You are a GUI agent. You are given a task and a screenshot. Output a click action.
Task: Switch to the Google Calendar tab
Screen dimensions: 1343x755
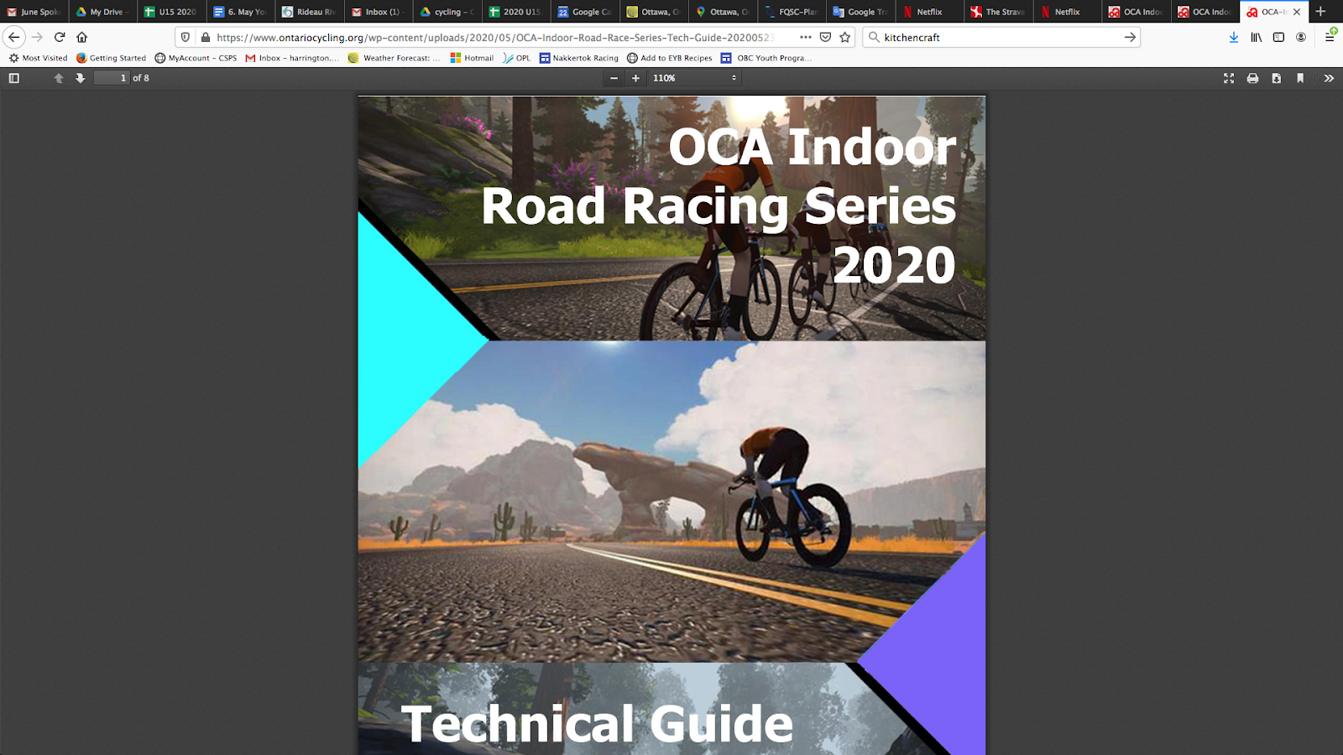(x=584, y=12)
